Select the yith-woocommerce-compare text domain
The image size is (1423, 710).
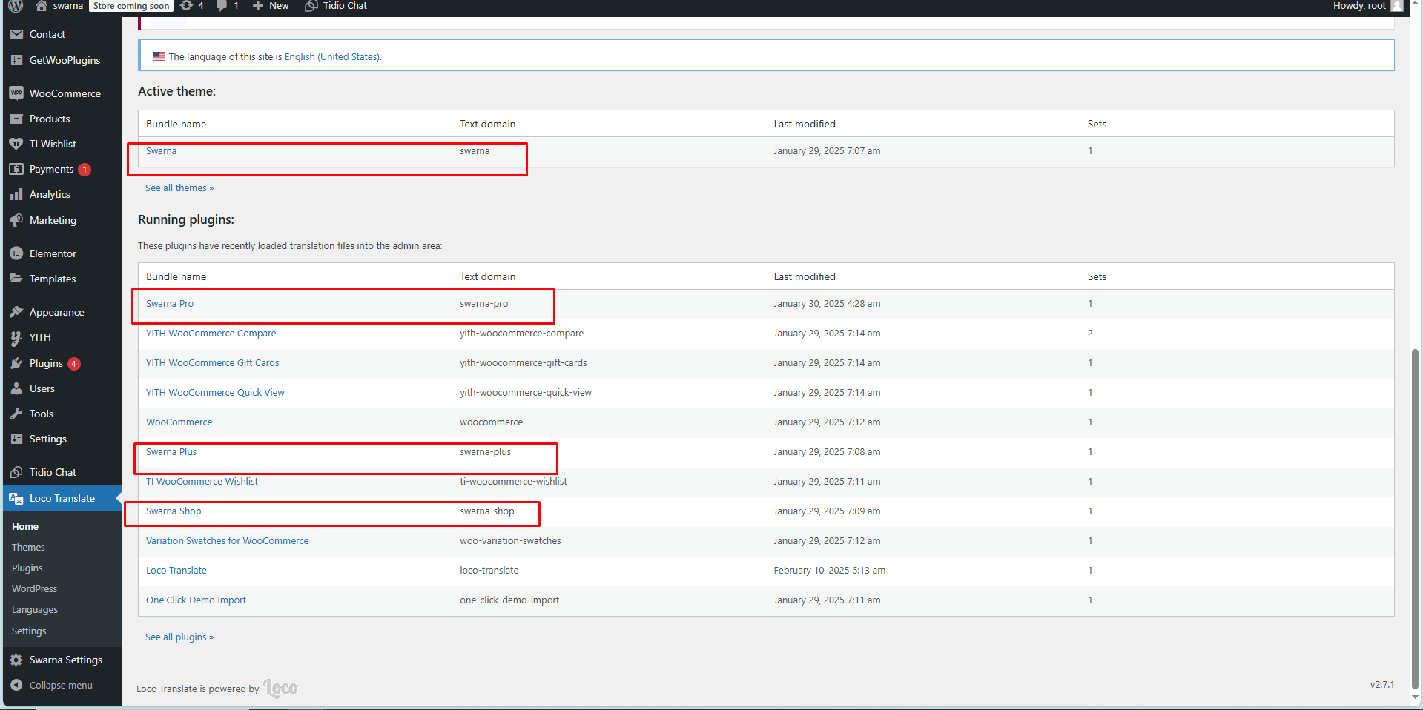point(521,333)
